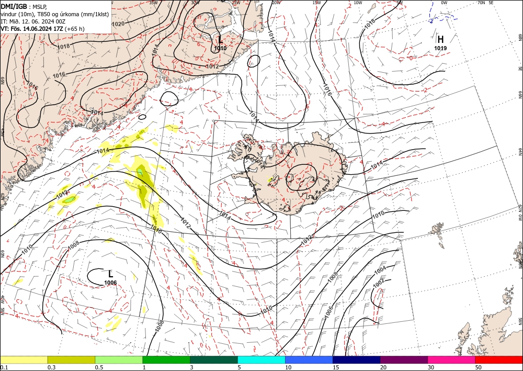The height and width of the screenshot is (371, 523).
Task: Click the '10W' longitude label
Action: (x=358, y=2)
